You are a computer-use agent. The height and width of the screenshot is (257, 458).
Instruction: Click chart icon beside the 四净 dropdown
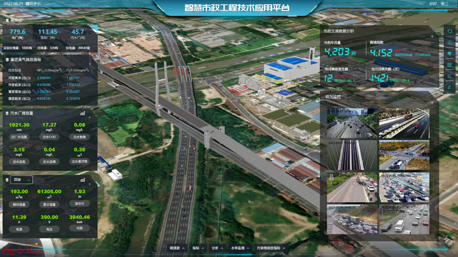pos(83,180)
